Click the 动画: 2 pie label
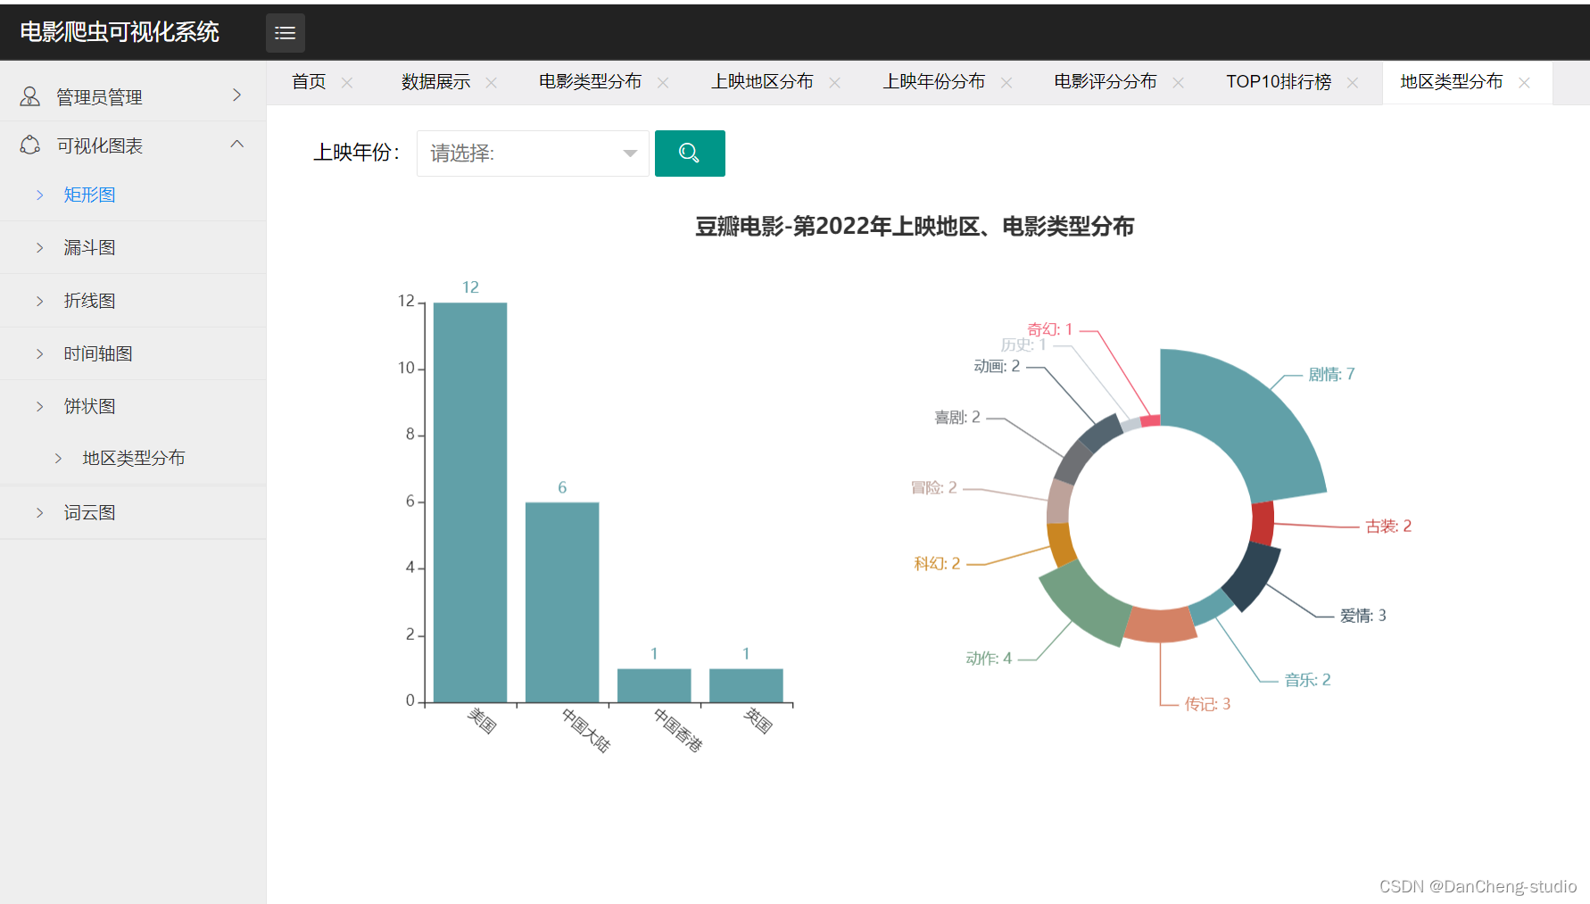Screen dimensions: 1590x904 (x=996, y=366)
